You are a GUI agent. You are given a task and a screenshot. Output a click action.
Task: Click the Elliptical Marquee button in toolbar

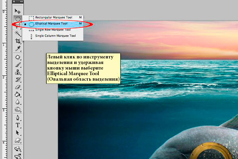pyautogui.click(x=18, y=19)
